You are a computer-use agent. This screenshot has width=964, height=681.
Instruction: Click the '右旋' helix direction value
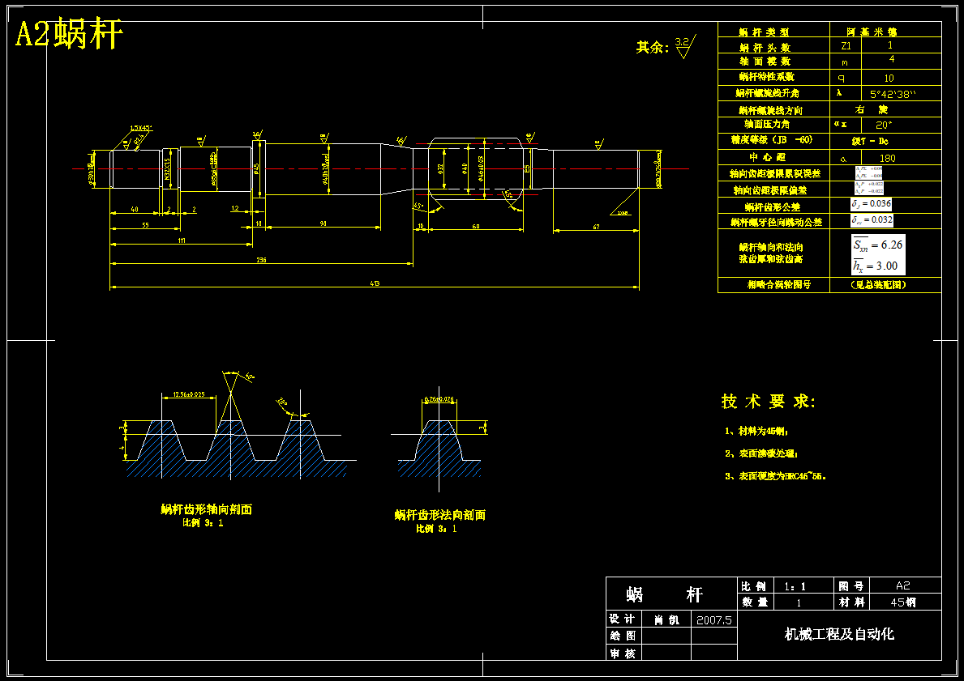click(x=871, y=110)
